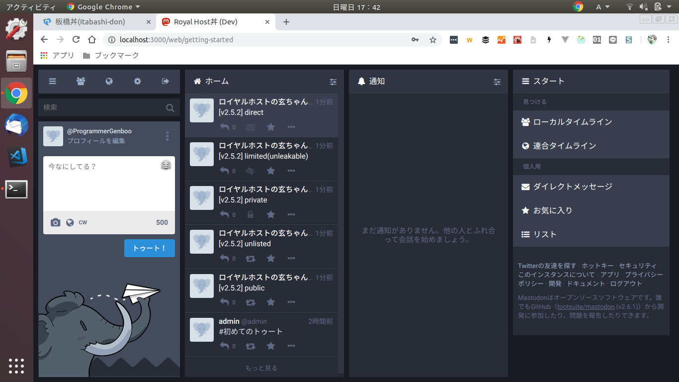The image size is (679, 382).
Task: Click the logout icon in navigation bar
Action: pos(166,82)
